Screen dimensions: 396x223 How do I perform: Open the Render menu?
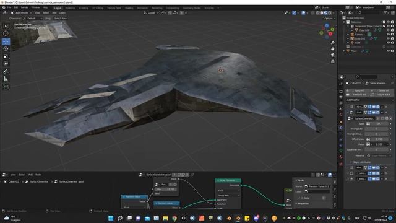coord(25,8)
